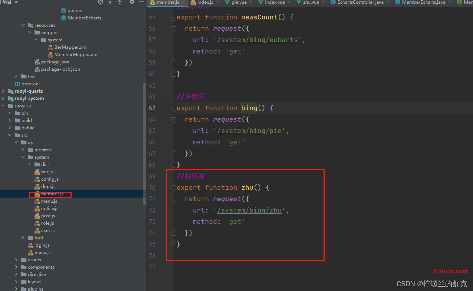Expand the assets folder
This screenshot has width=473, height=291.
point(17,260)
